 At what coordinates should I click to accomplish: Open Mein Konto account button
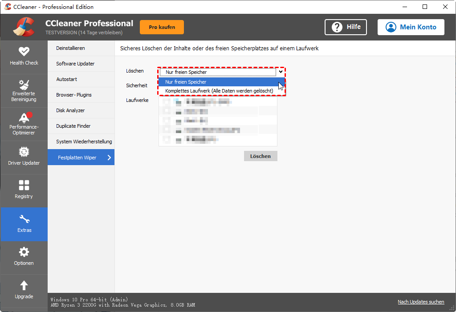coord(411,27)
